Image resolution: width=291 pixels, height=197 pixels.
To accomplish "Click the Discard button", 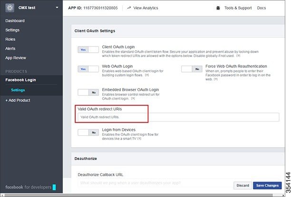I will 243,186.
